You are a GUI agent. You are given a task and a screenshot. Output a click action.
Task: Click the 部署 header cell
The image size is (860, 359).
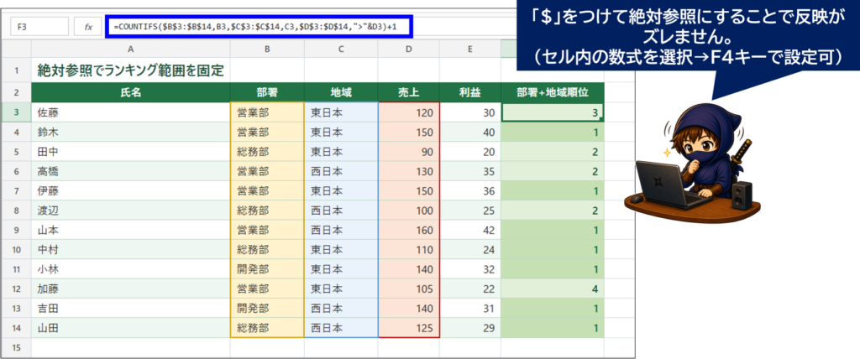pyautogui.click(x=267, y=92)
